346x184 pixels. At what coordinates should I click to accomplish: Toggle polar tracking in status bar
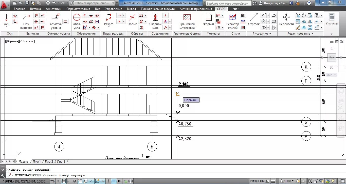tap(75, 181)
